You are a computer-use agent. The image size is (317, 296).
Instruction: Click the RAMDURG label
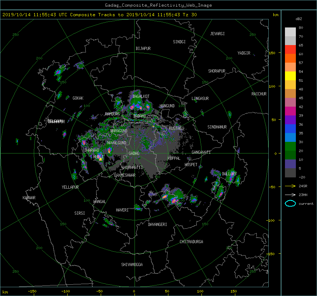click(x=112, y=114)
